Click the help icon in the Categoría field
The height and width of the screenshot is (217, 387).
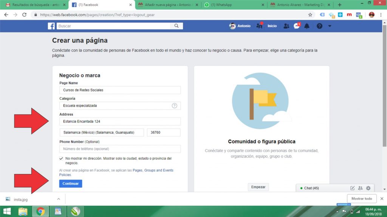(x=175, y=105)
